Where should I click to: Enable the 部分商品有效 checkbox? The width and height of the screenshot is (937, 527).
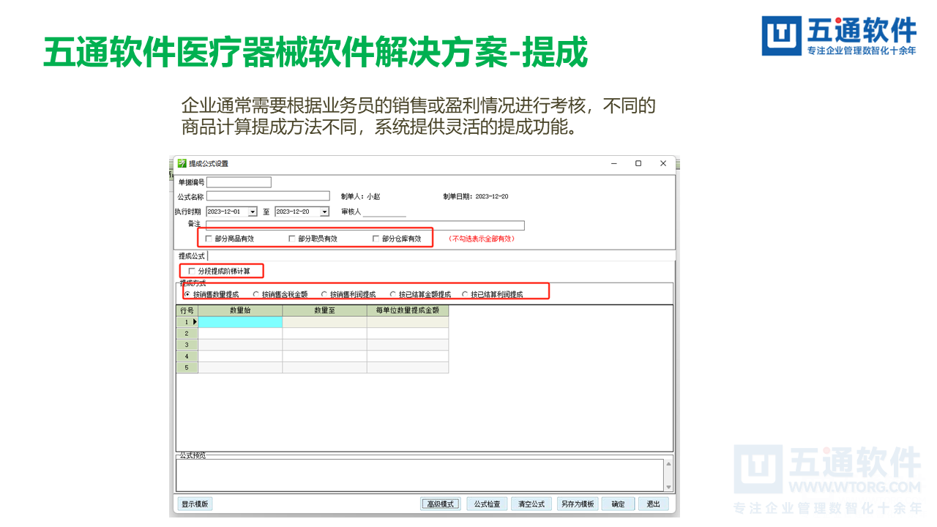point(208,238)
